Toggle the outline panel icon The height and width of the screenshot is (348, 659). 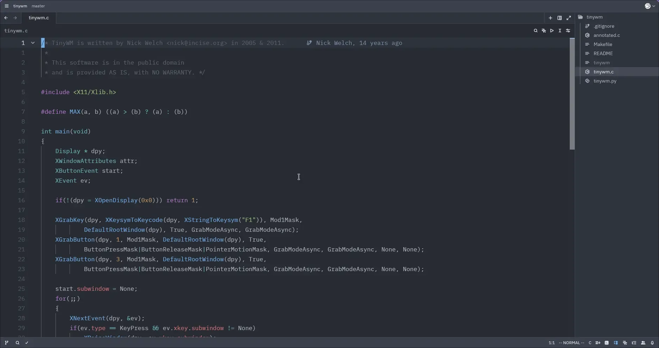click(x=634, y=343)
